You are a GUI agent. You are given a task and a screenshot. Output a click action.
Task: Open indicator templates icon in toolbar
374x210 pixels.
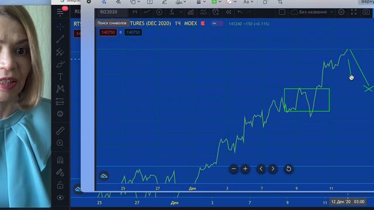[x=203, y=12]
